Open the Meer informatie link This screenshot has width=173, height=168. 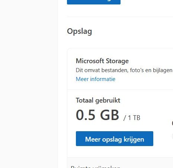[x=96, y=79]
